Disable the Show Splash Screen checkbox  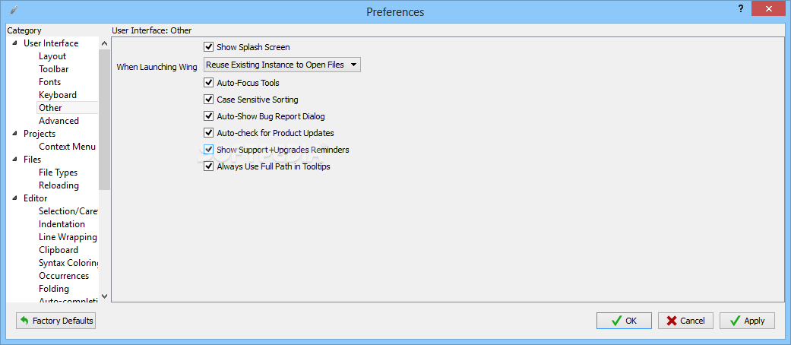pyautogui.click(x=209, y=47)
